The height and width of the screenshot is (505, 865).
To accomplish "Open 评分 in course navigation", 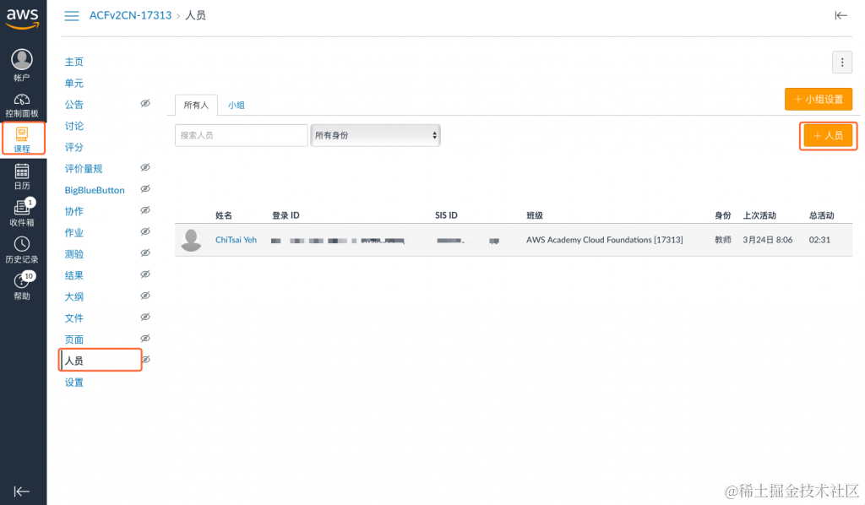I will (x=74, y=147).
